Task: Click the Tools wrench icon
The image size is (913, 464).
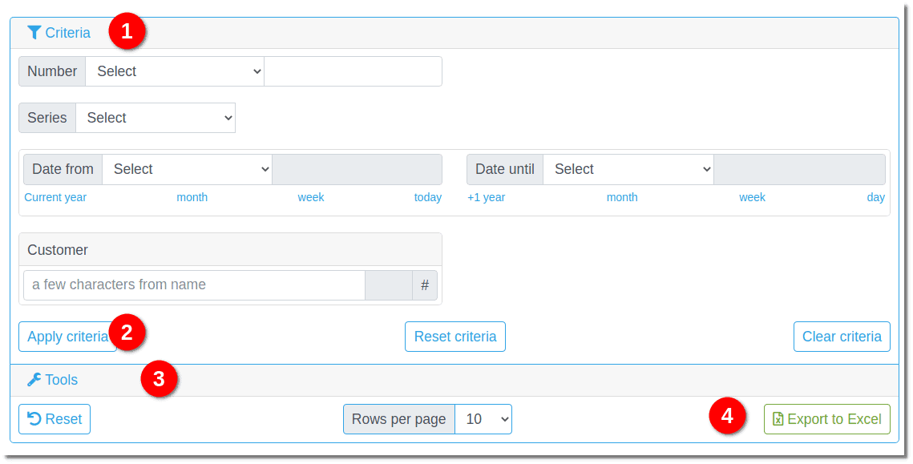Action: tap(34, 380)
